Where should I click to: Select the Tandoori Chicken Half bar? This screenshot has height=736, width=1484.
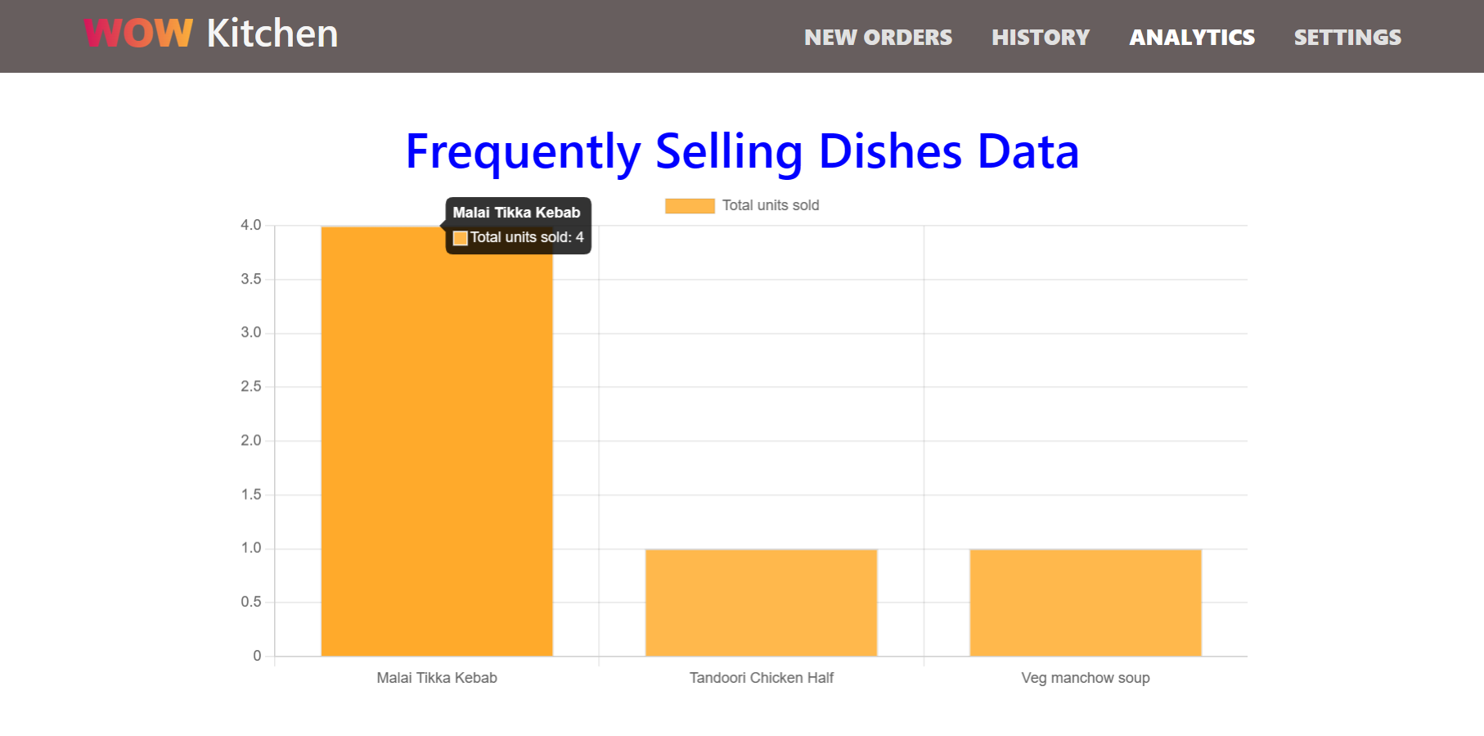click(761, 603)
